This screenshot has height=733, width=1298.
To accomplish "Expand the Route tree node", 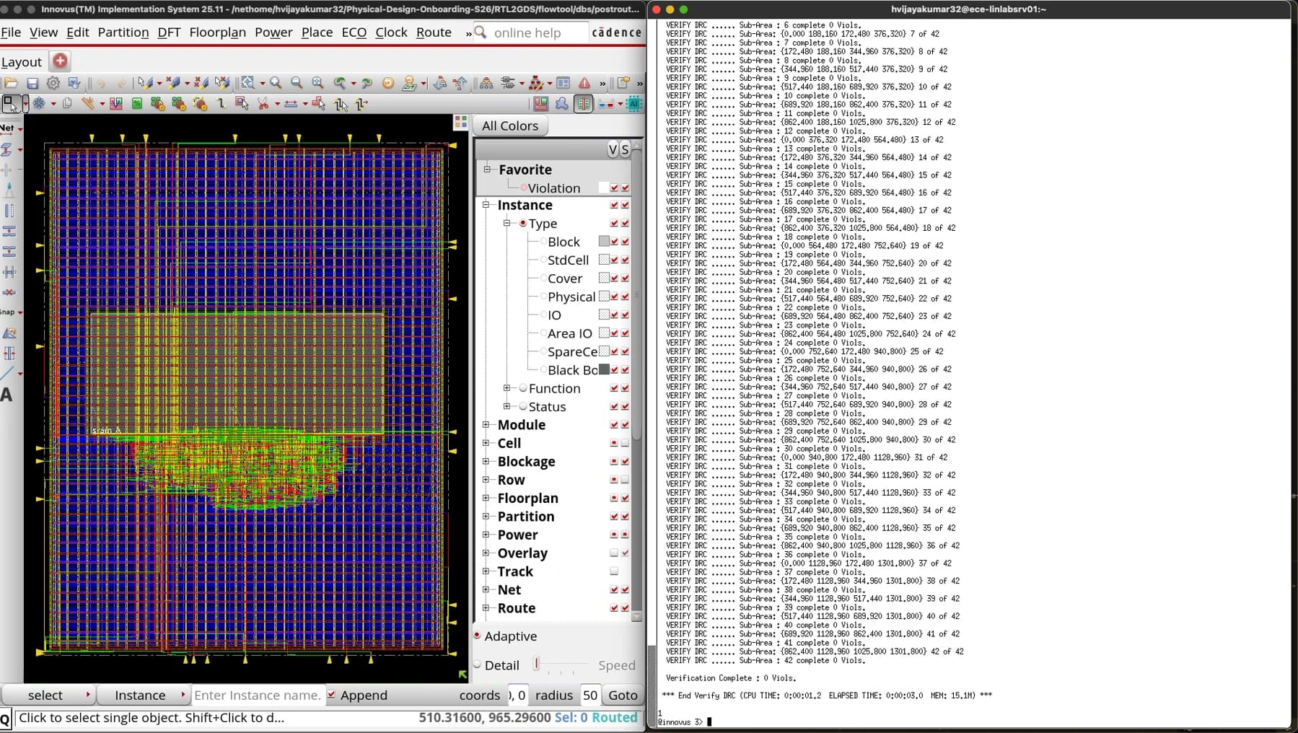I will coord(486,608).
